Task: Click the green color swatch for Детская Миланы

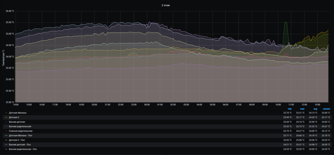Action: (x=6, y=113)
